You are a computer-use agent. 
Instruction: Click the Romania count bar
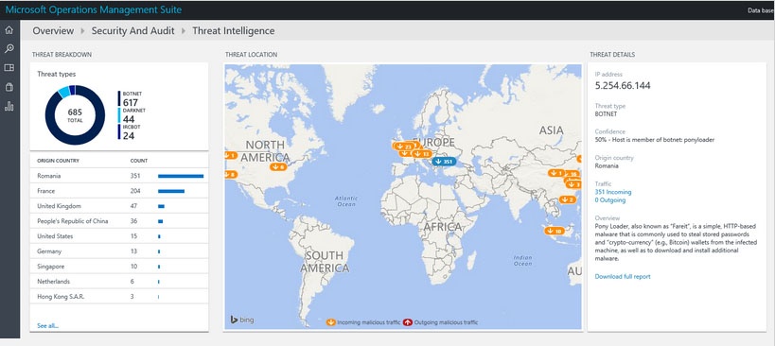point(181,176)
